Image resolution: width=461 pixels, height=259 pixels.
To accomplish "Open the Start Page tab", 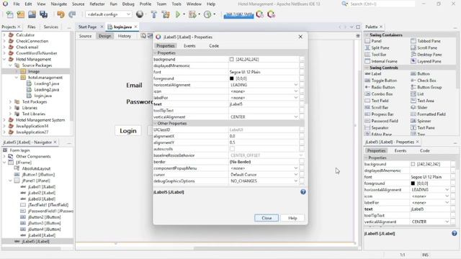I will click(87, 27).
